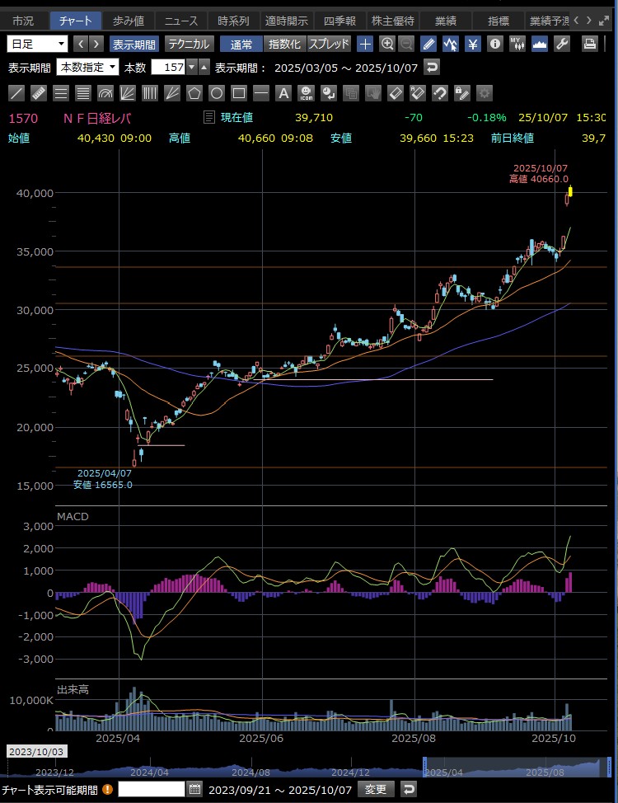The image size is (618, 803).
Task: Enable the スプレッド mode
Action: pyautogui.click(x=329, y=44)
